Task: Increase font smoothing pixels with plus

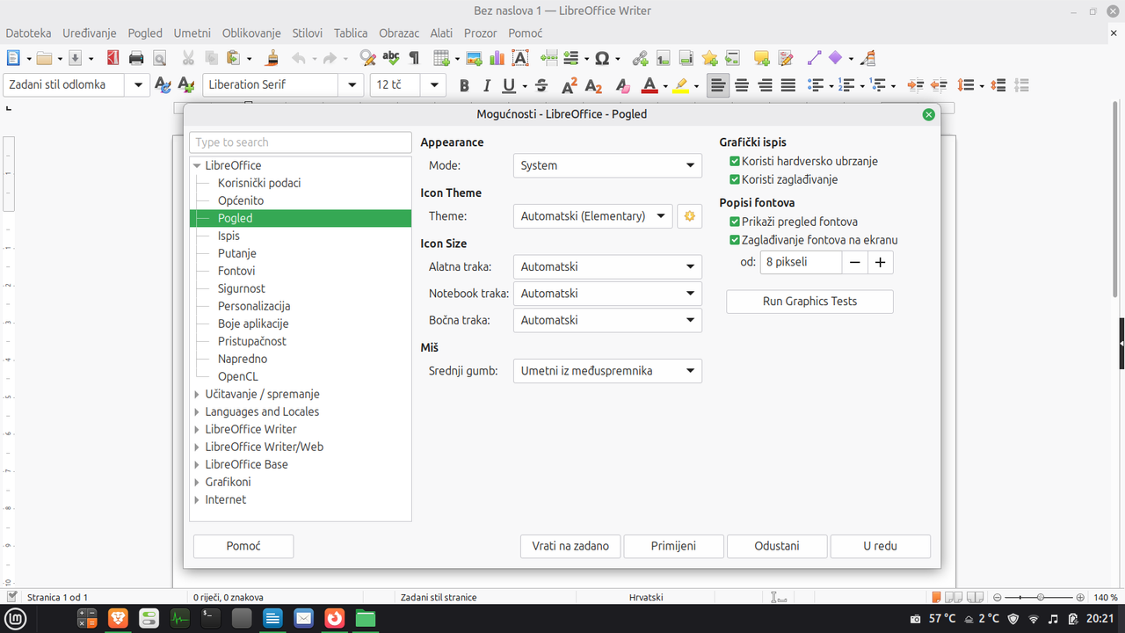Action: point(880,262)
